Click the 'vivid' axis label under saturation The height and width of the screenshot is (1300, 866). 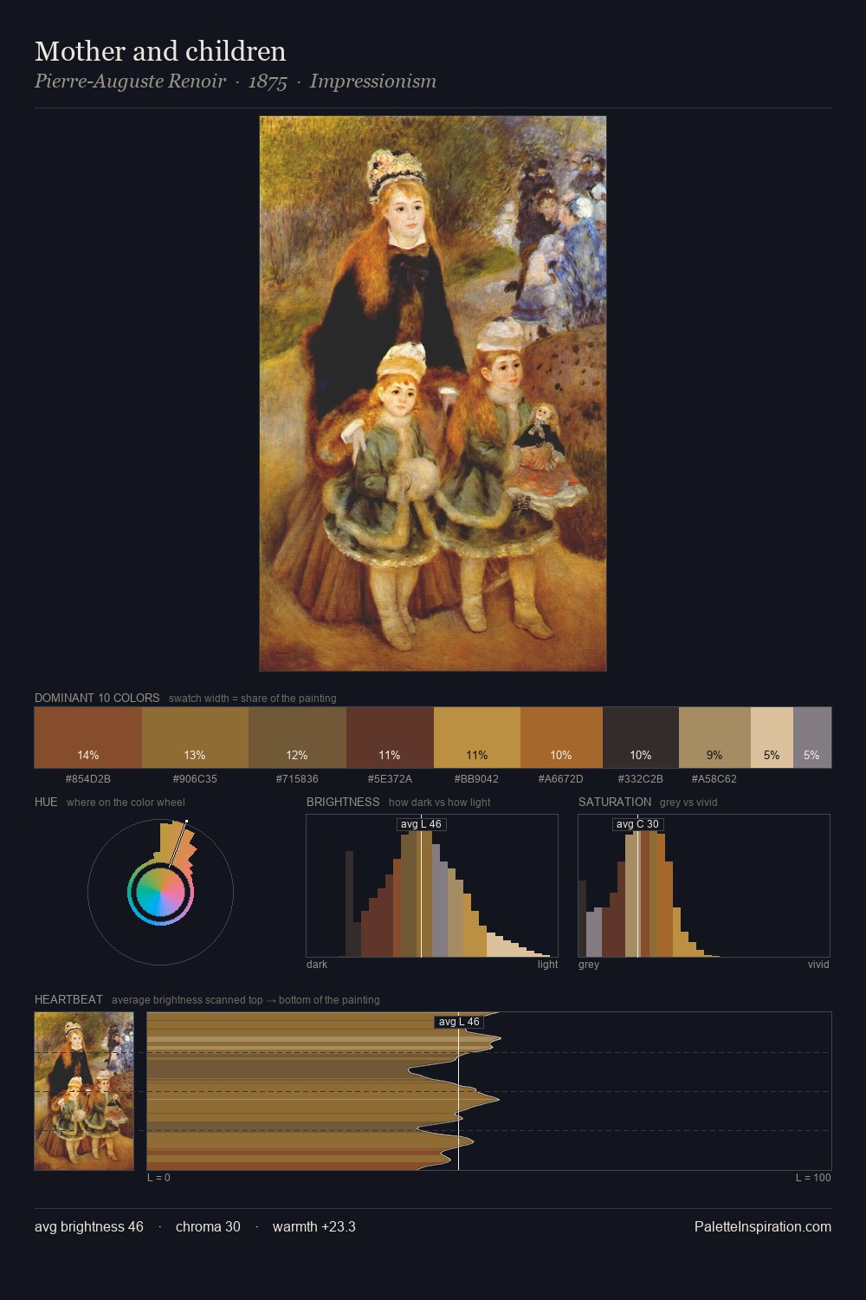tap(818, 965)
